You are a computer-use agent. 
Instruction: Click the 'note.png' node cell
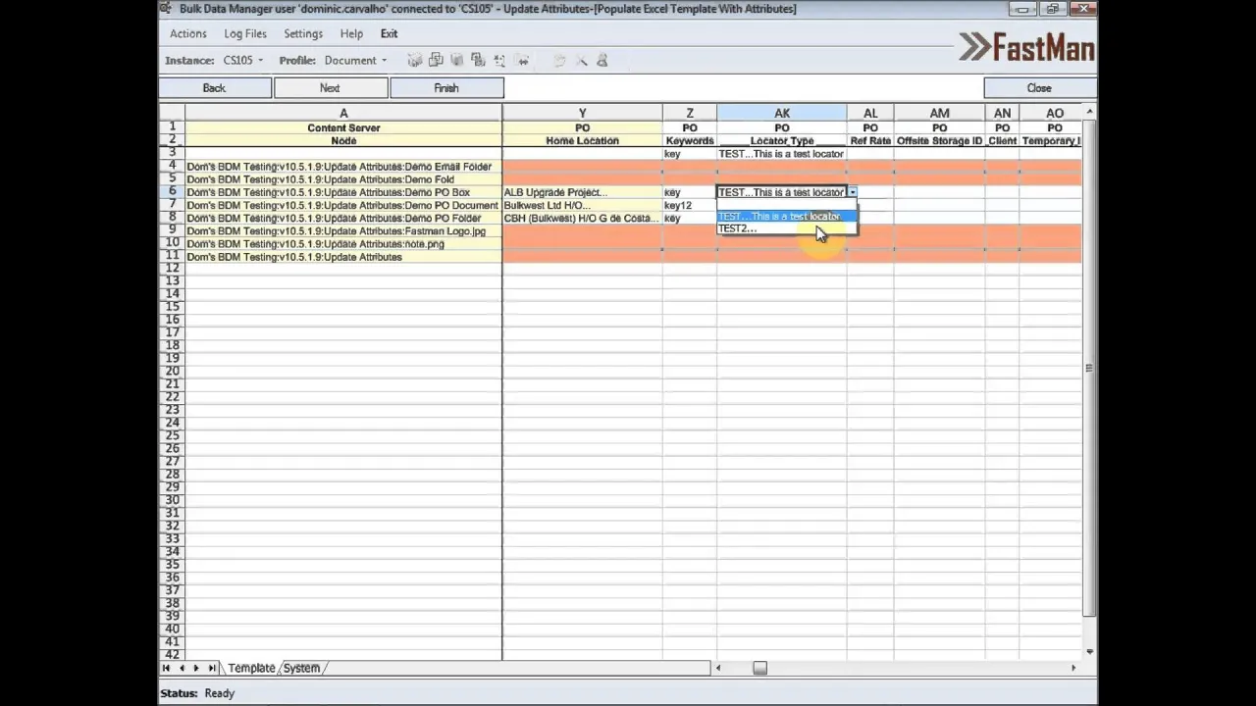[x=343, y=244]
